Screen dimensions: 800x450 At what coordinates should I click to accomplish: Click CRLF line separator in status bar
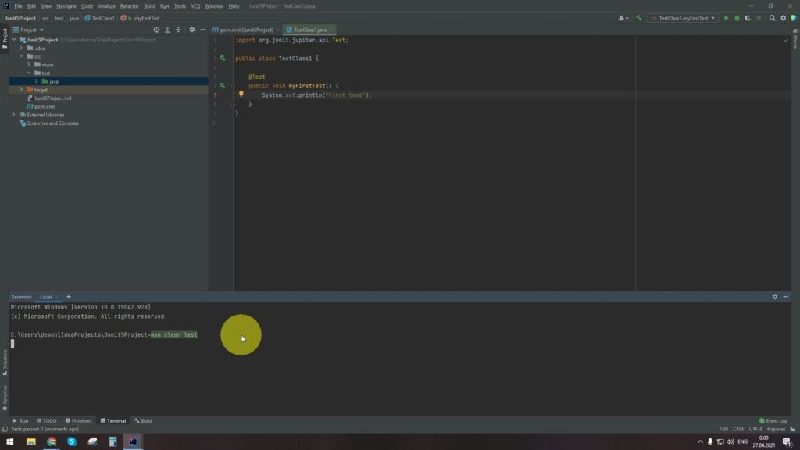tap(738, 429)
